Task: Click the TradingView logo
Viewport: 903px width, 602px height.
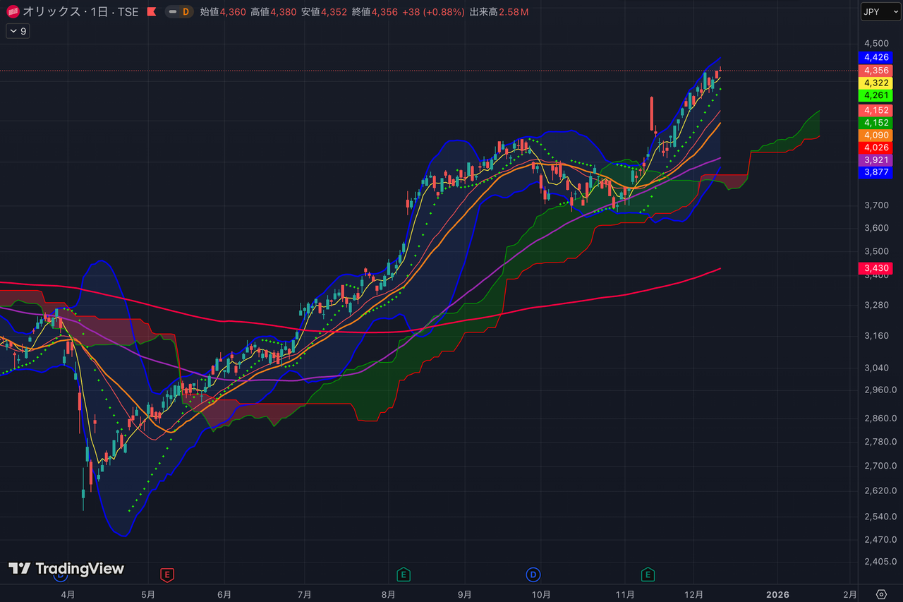Action: point(66,569)
